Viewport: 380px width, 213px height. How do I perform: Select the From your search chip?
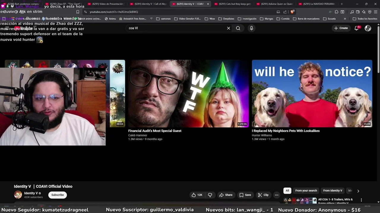[306, 191]
